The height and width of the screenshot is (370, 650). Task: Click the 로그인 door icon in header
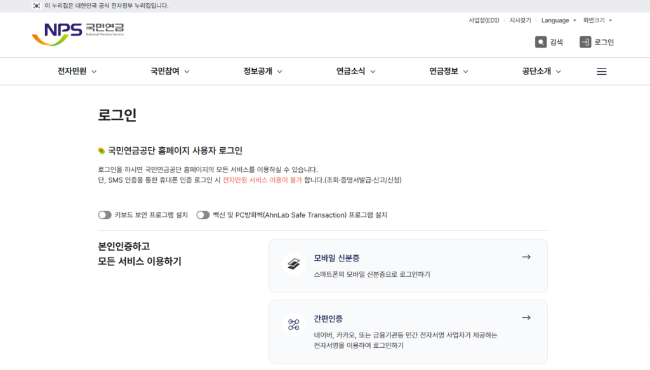click(x=585, y=43)
